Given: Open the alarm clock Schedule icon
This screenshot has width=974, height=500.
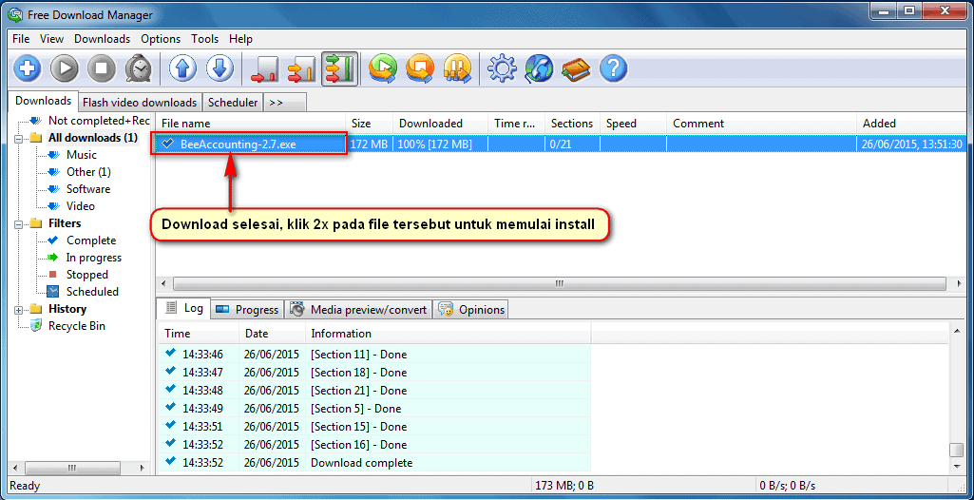Looking at the screenshot, I should click(138, 68).
